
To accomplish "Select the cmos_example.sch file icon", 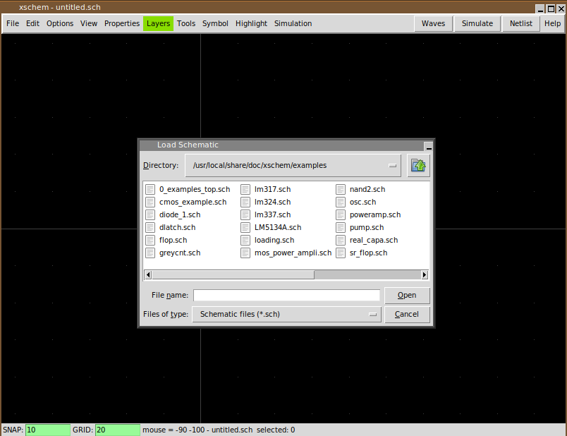I will pos(150,202).
